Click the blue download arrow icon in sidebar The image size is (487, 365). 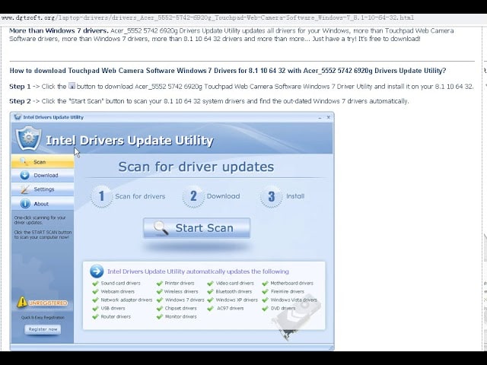click(24, 176)
